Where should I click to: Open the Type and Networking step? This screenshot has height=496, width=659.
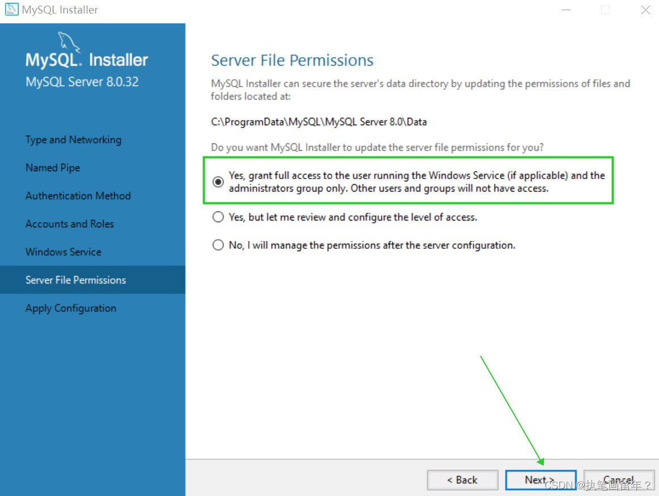pos(74,140)
